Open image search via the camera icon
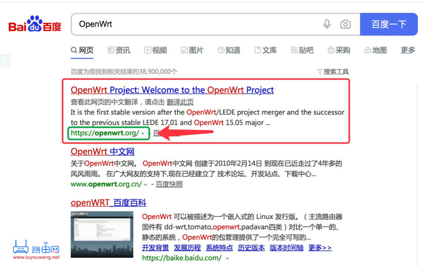 pyautogui.click(x=345, y=24)
